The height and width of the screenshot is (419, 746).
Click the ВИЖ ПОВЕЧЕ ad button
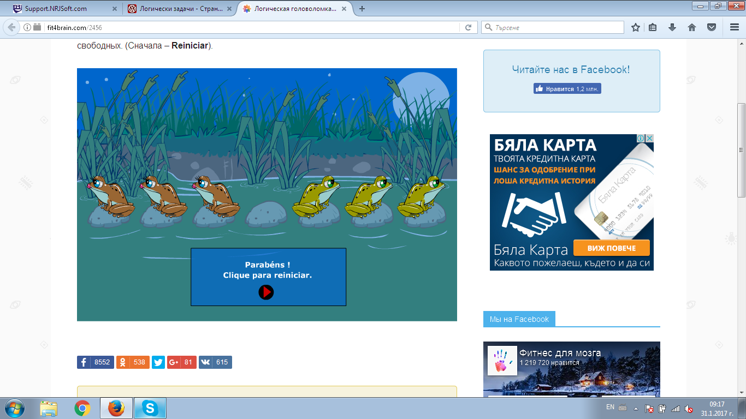611,248
